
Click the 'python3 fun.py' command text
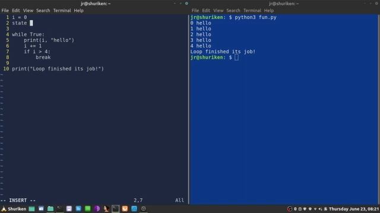pyautogui.click(x=256, y=17)
